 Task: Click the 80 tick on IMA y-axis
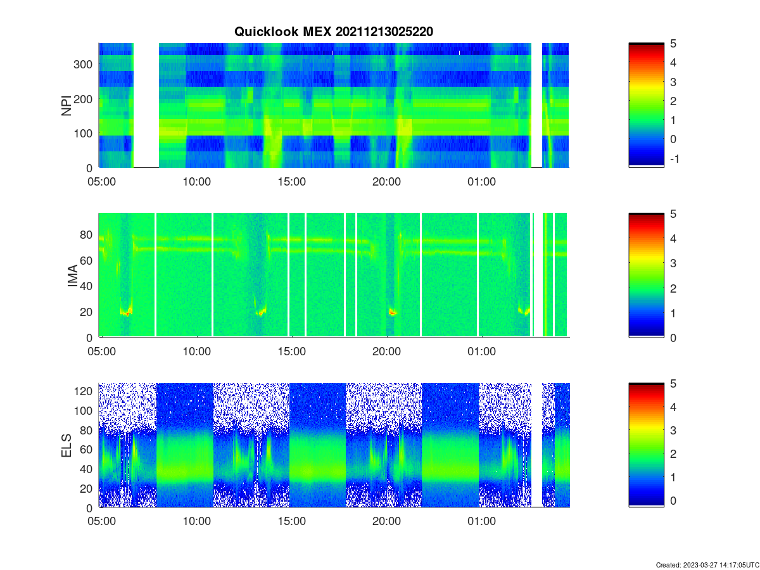coord(88,234)
